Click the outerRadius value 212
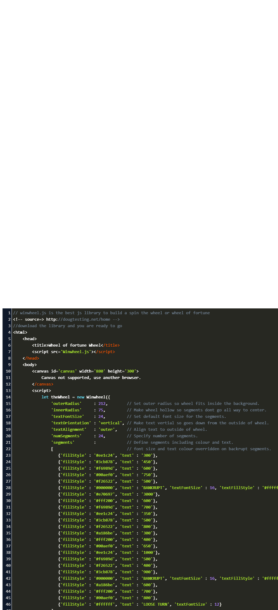 pyautogui.click(x=102, y=403)
